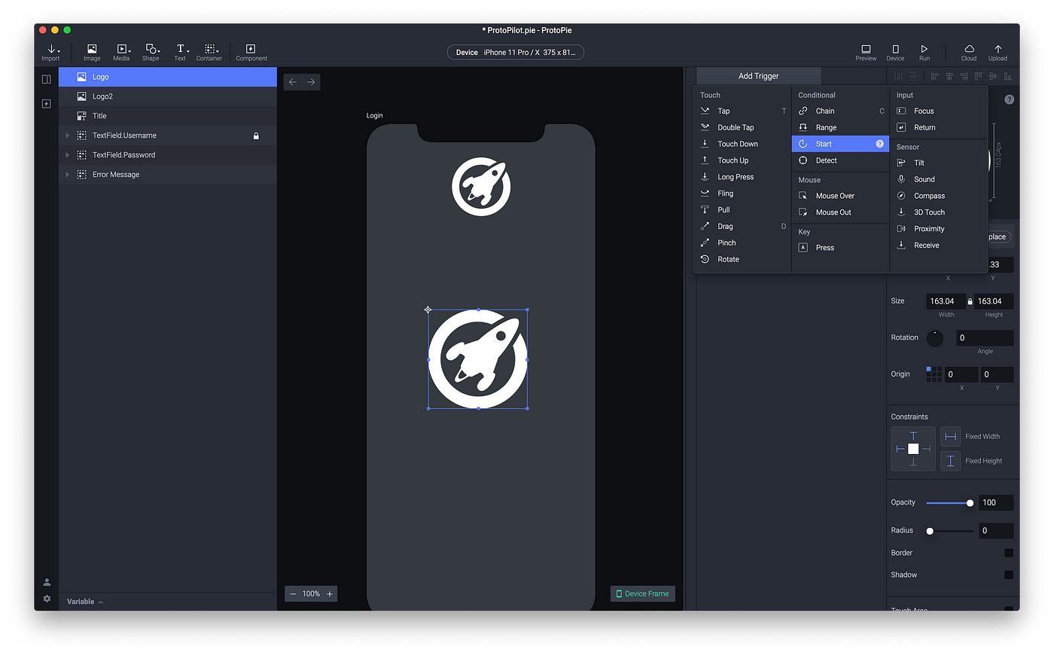Viewport: 1054px width, 656px height.
Task: Choose the Mouse Over trigger
Action: point(840,196)
